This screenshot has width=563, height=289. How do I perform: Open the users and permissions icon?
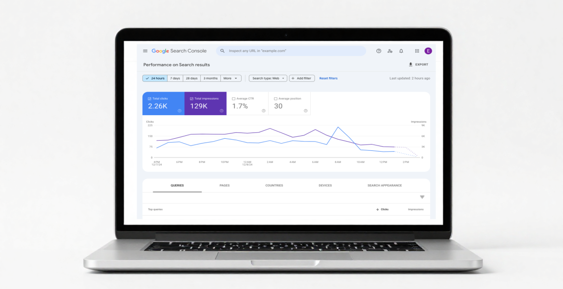point(390,51)
